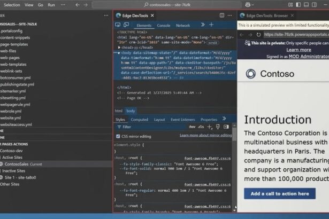This screenshot has width=329, height=219.
Task: Open the Layout tab
Action: tap(159, 120)
